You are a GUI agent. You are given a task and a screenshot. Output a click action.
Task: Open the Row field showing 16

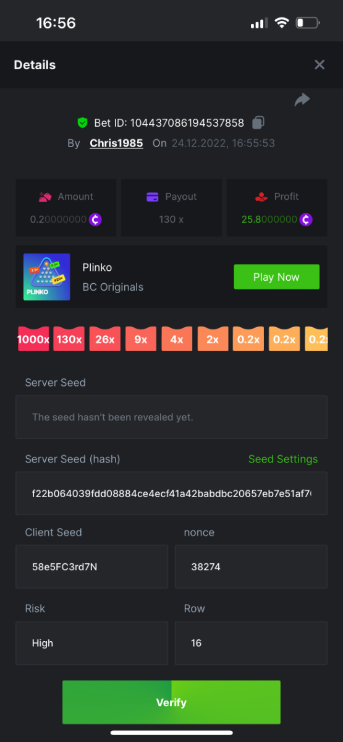coord(251,643)
